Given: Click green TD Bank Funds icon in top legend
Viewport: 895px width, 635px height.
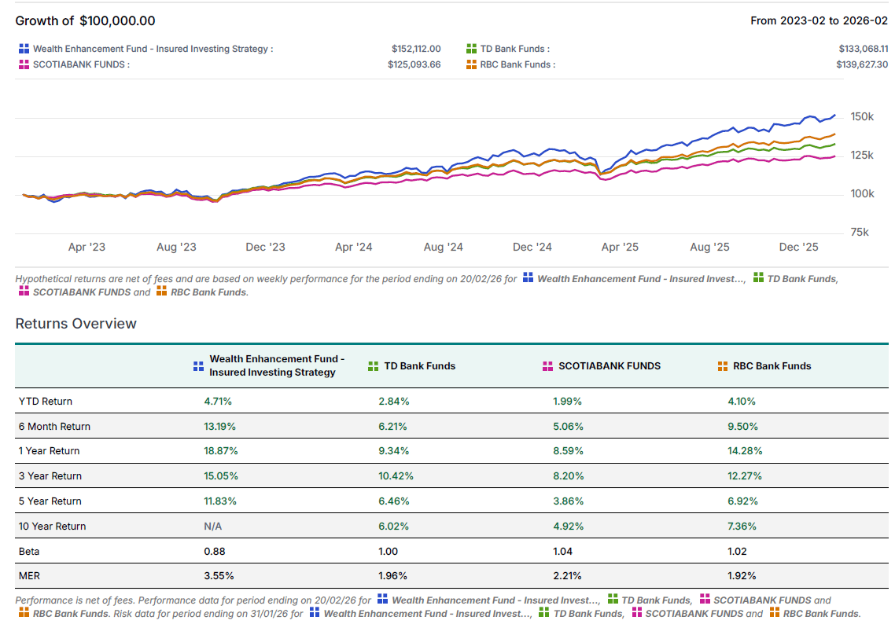Looking at the screenshot, I should [x=472, y=49].
